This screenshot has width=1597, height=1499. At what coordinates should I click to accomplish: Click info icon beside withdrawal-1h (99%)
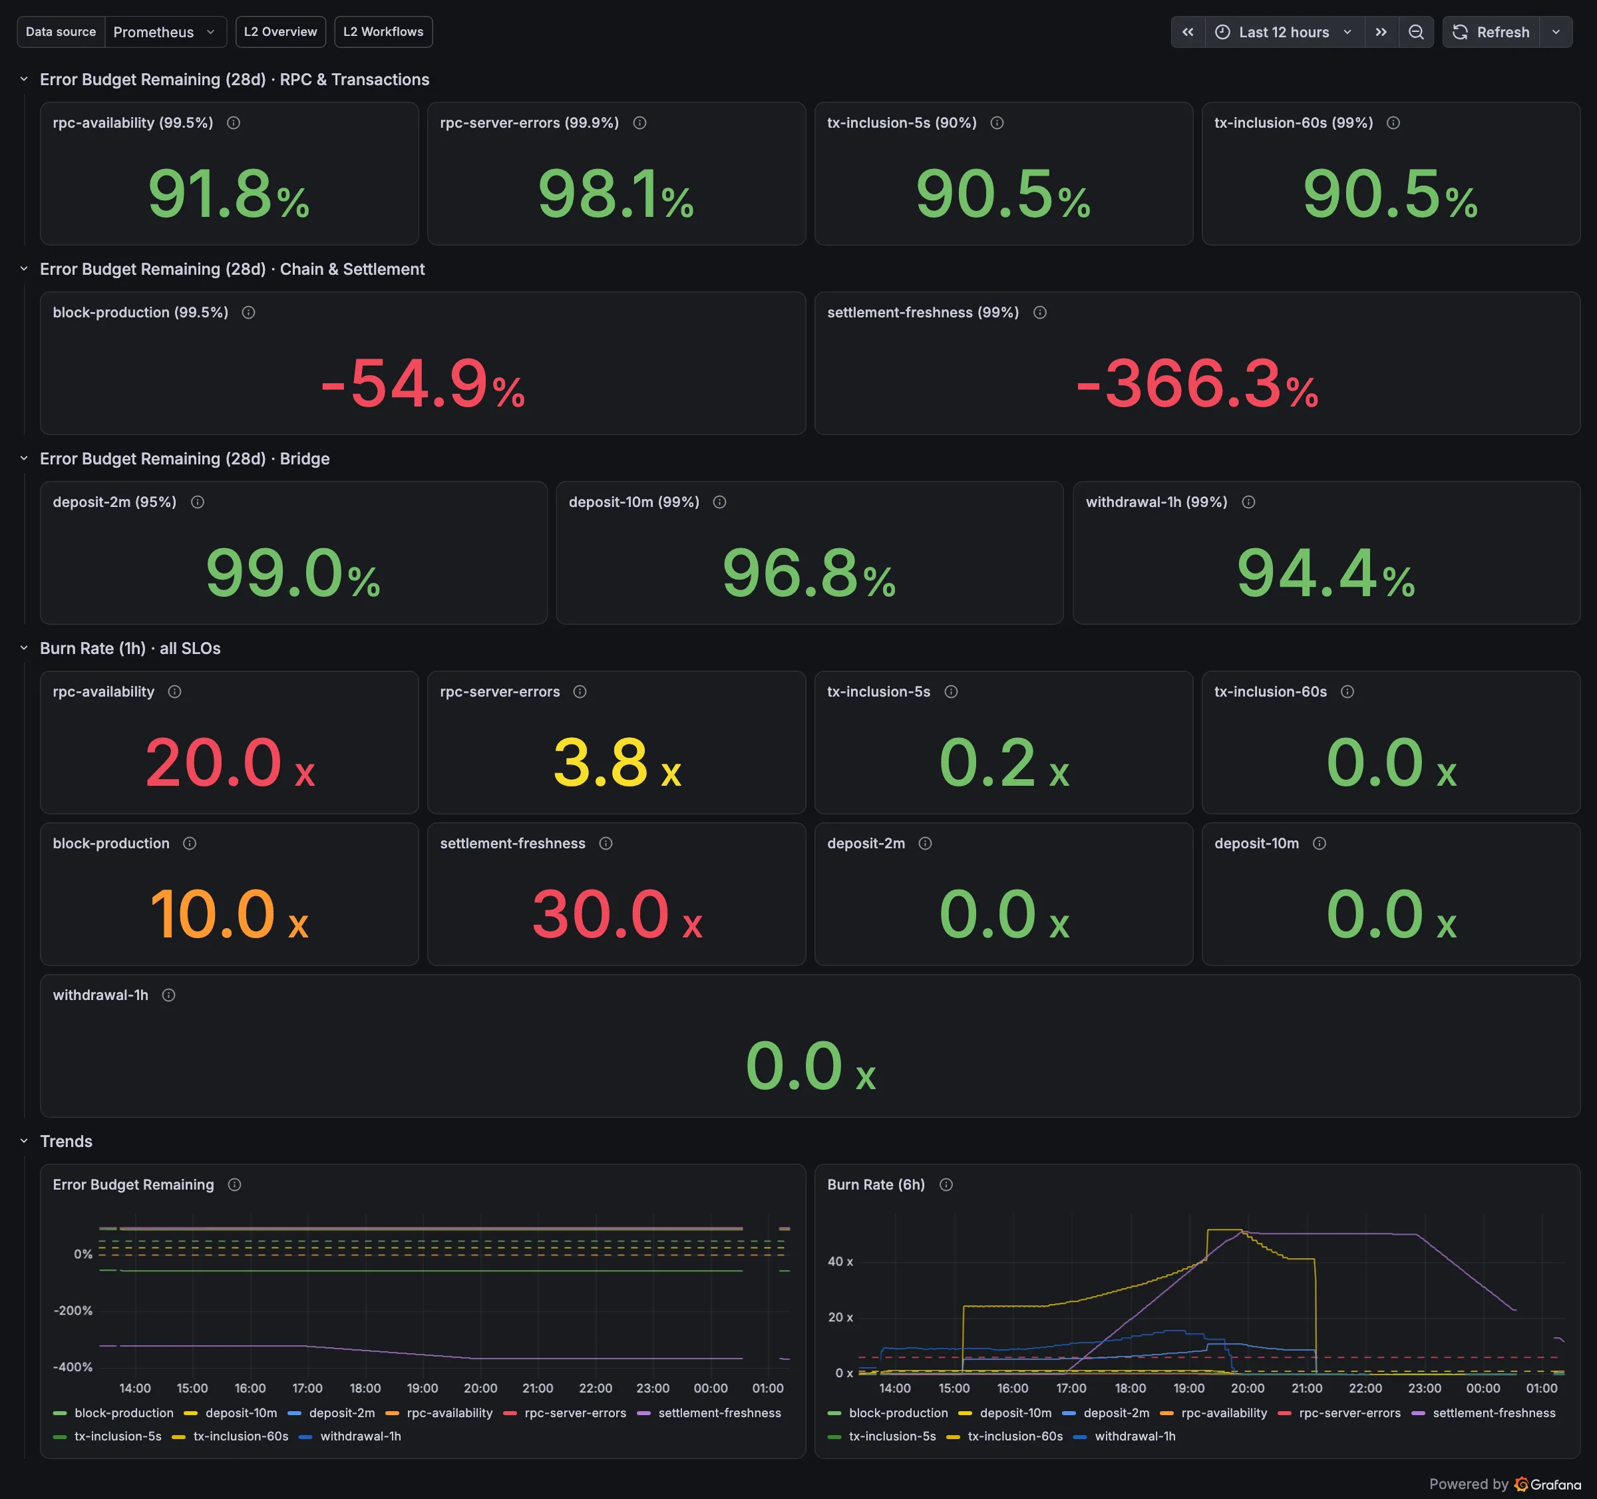[1248, 502]
